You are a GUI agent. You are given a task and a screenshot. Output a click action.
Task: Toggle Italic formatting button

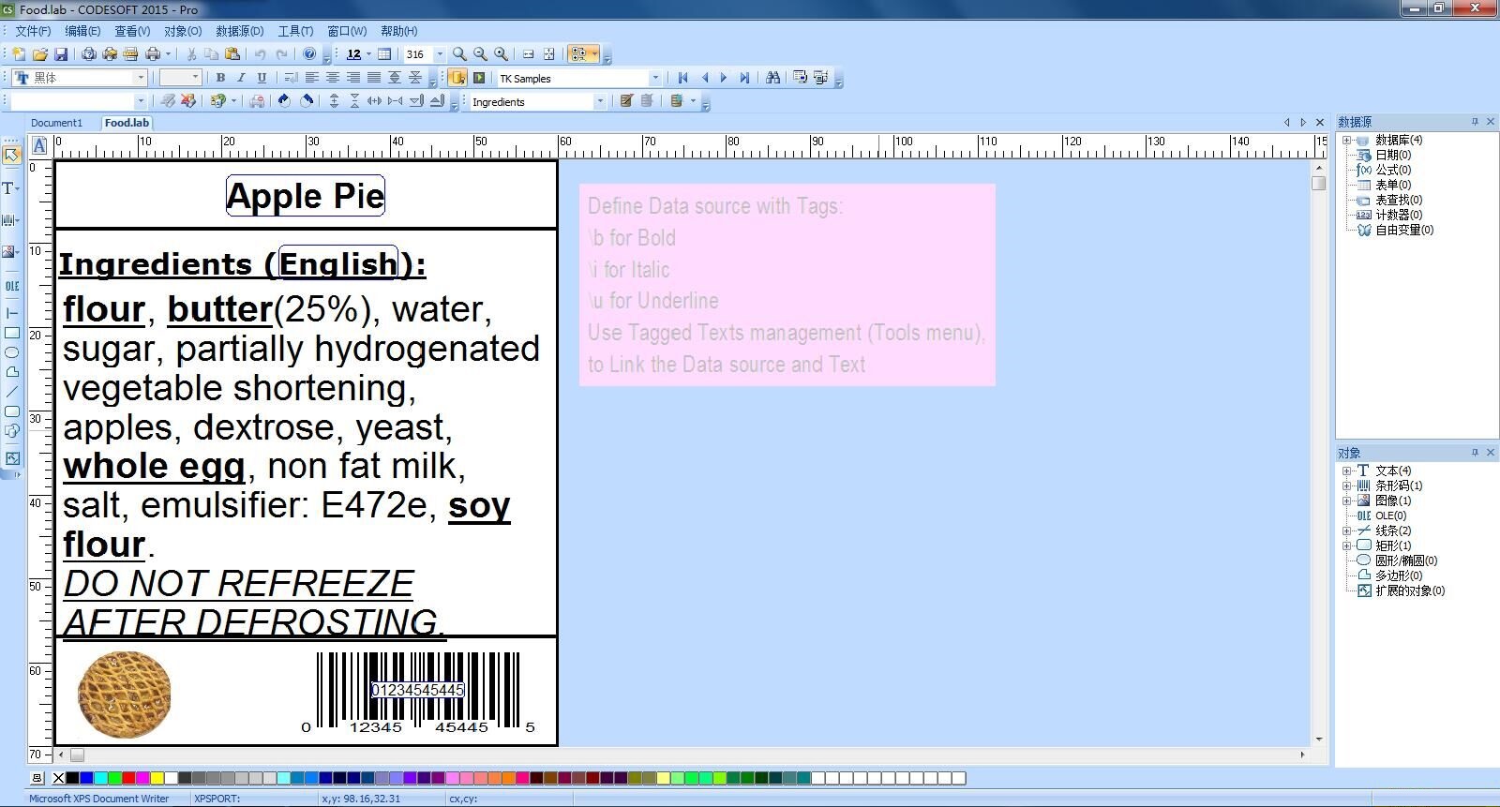click(x=241, y=78)
